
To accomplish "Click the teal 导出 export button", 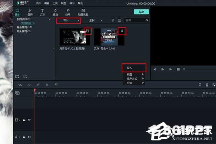I will click(x=141, y=12).
